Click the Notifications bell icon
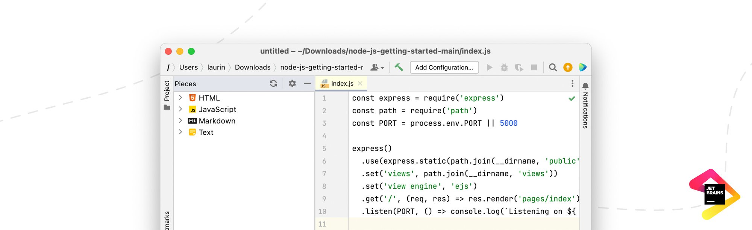Screen dimensions: 752x230 (x=585, y=86)
